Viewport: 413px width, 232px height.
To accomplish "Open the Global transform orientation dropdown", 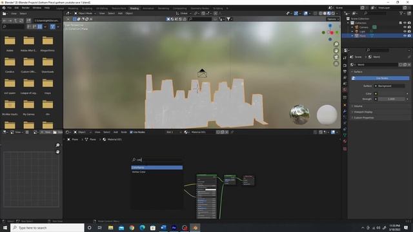I will [184, 14].
